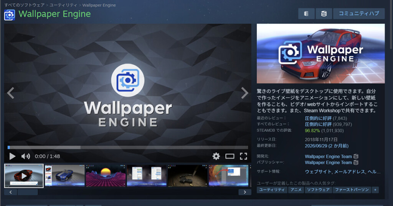Viewport: 393px width, 206px height.
Task: Select the ユーティリティ tag
Action: [272, 190]
